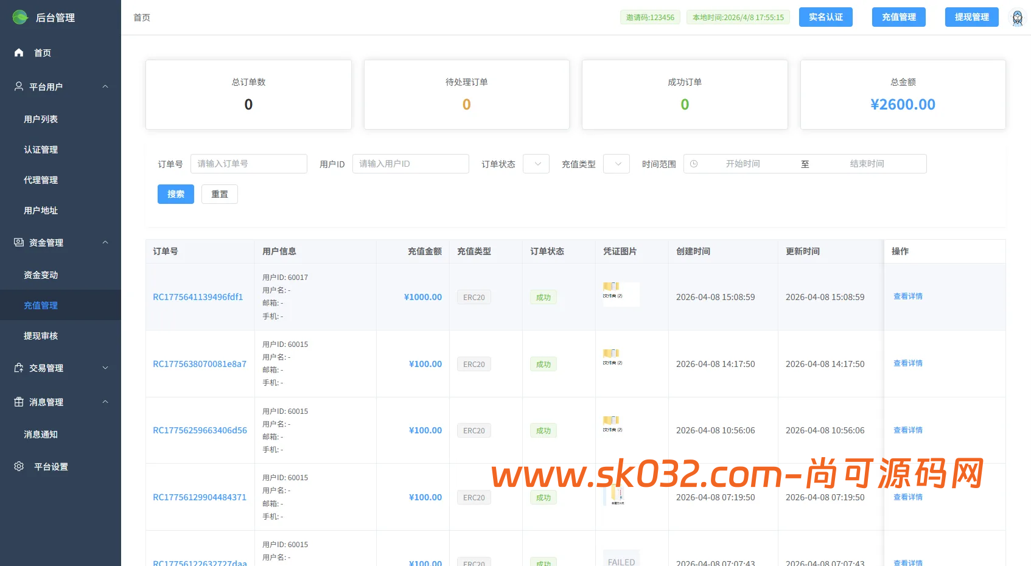Image resolution: width=1031 pixels, height=566 pixels.
Task: Click the blue 搜索 button
Action: (x=176, y=194)
